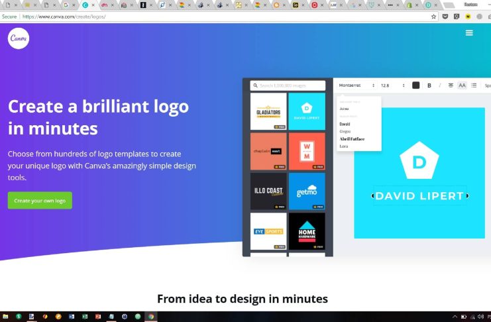Close the active Canva browser tab
Image resolution: width=491 pixels, height=322 pixels.
click(x=93, y=5)
